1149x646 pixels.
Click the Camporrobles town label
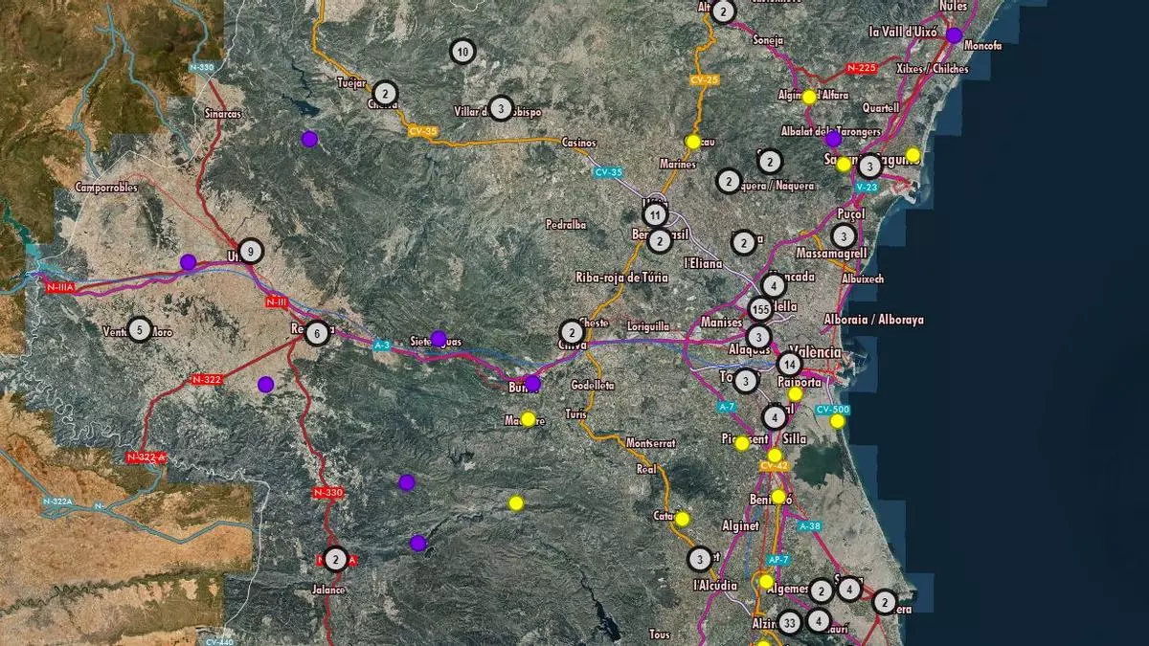coord(106,189)
